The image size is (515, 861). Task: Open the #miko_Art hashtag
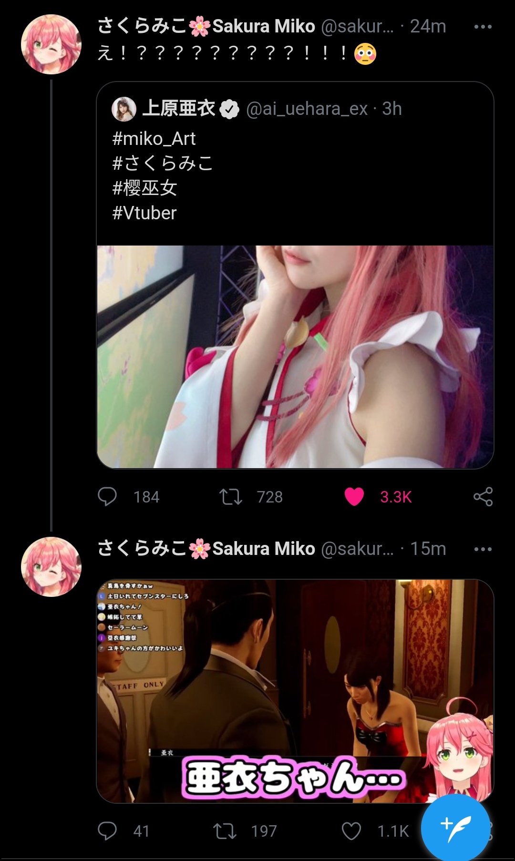154,139
